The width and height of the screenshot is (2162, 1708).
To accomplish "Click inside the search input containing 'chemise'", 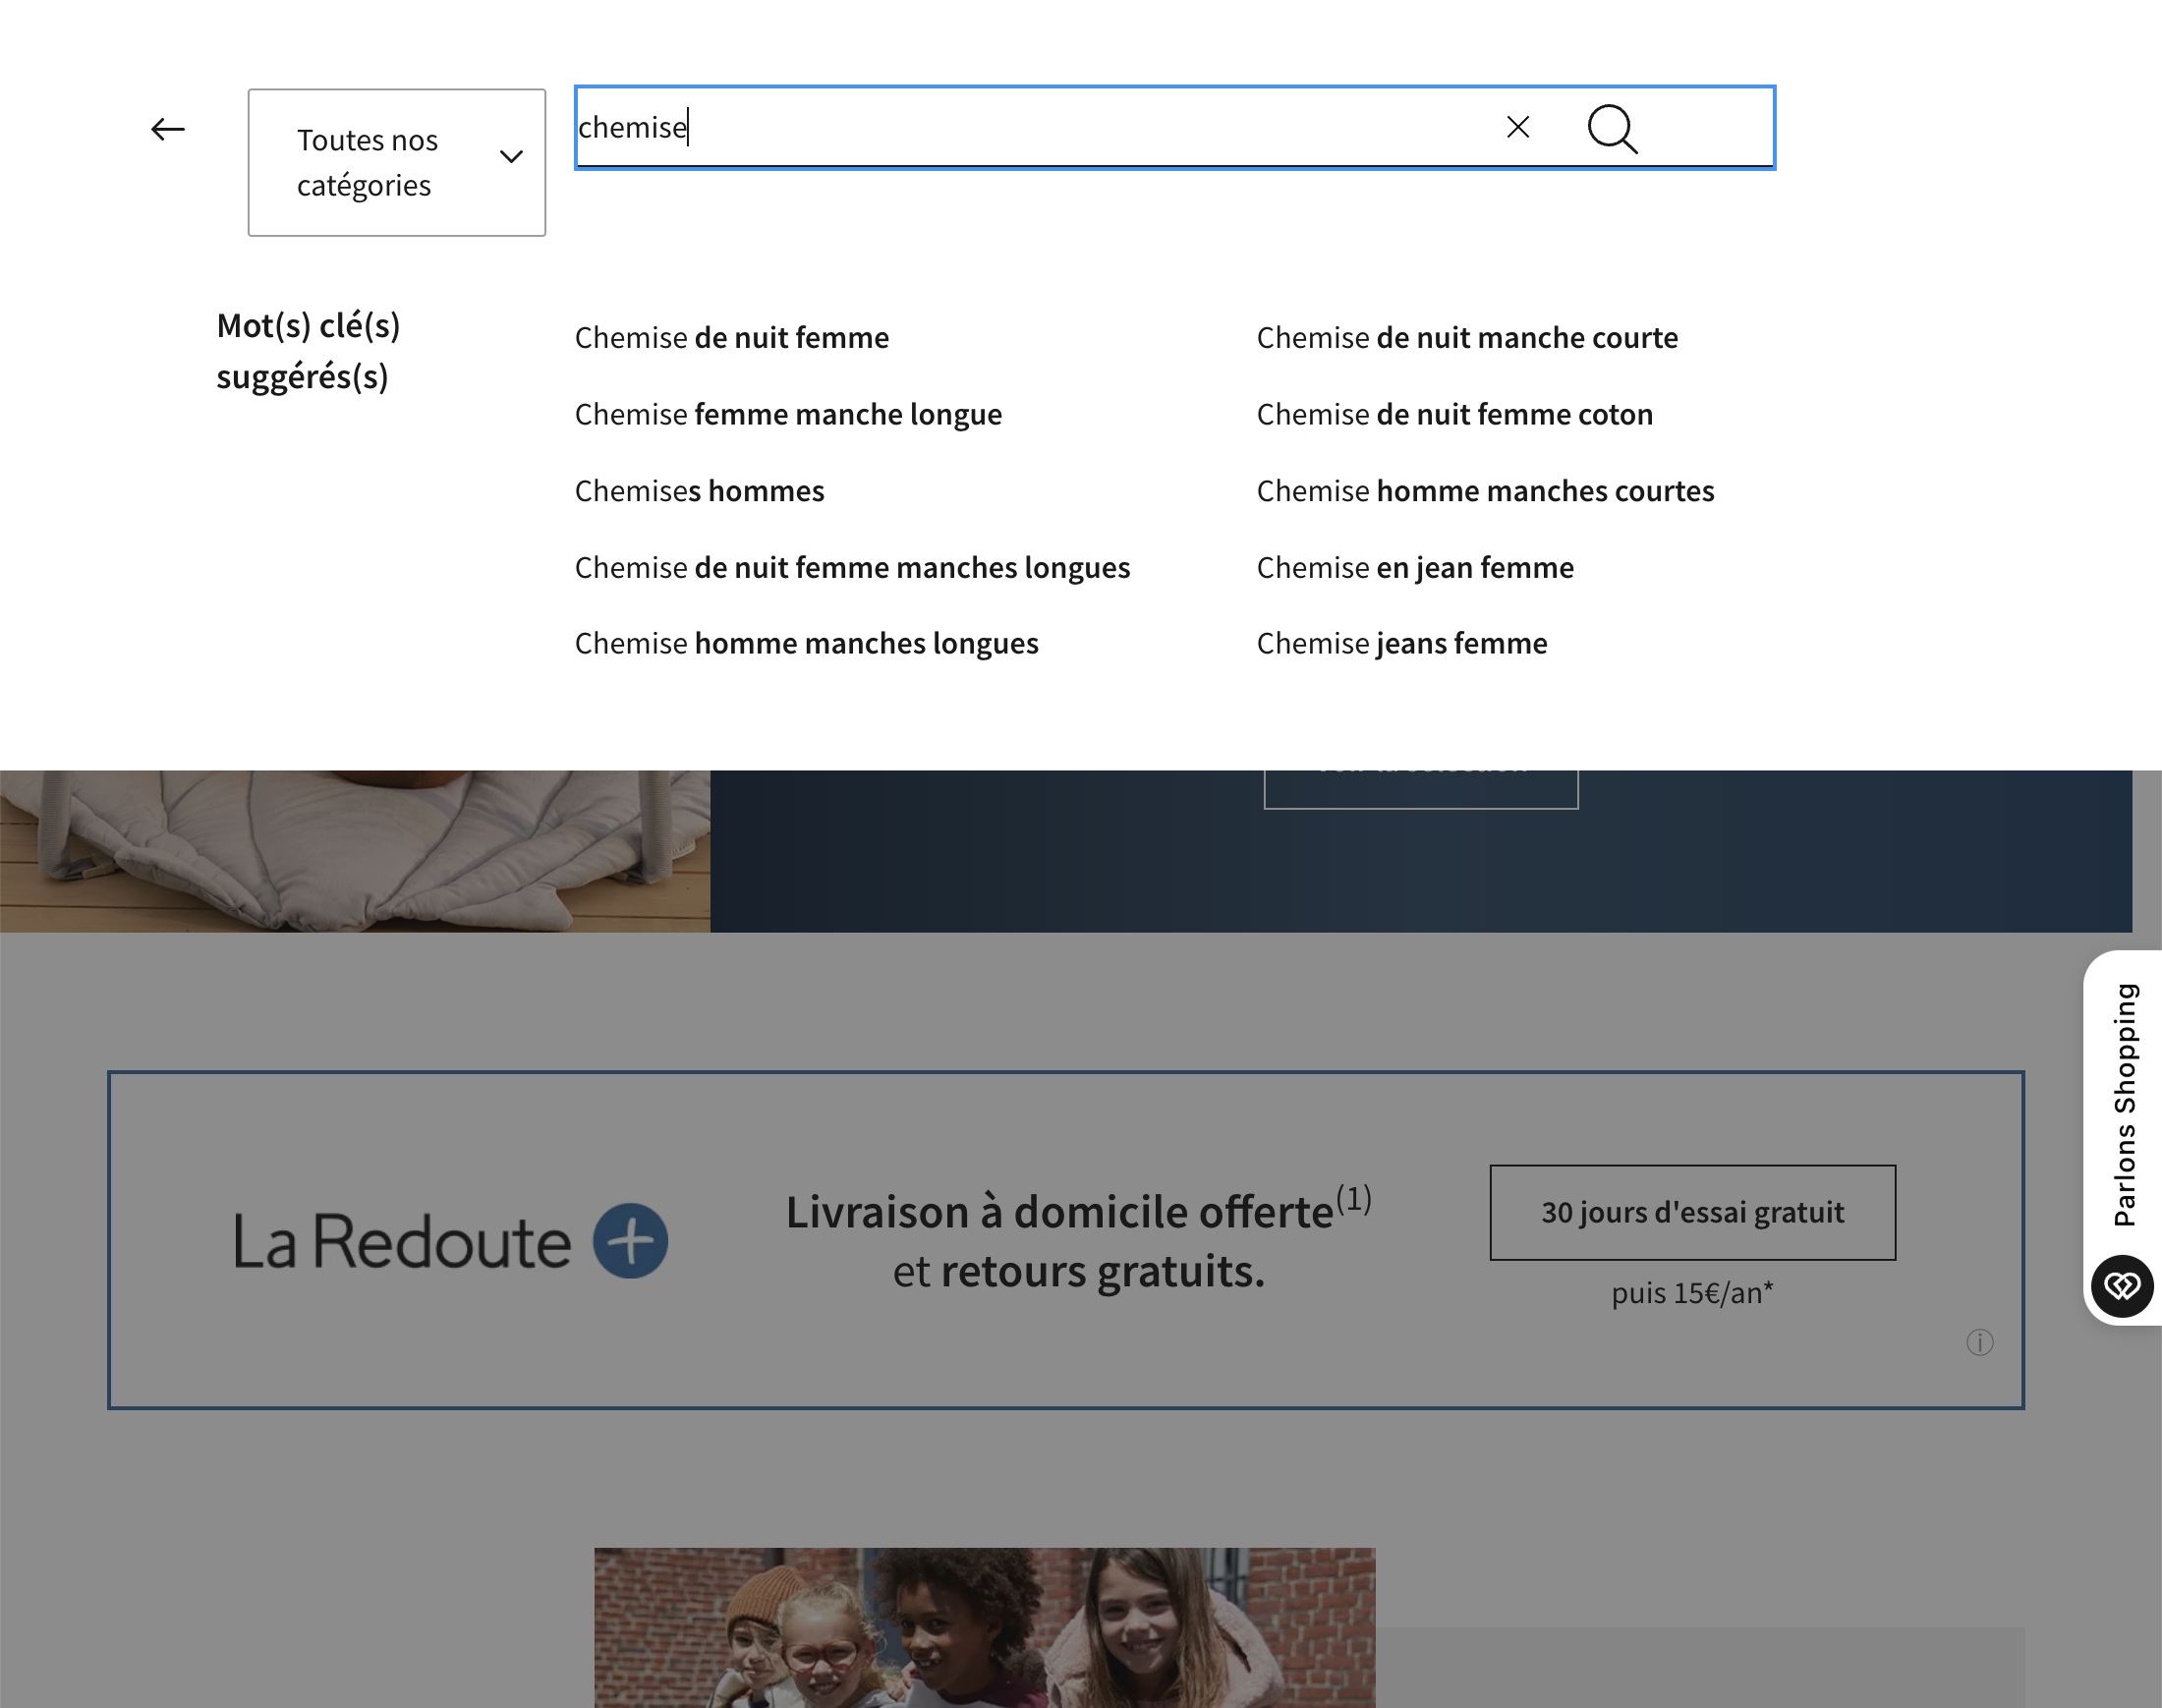I will click(x=1000, y=127).
